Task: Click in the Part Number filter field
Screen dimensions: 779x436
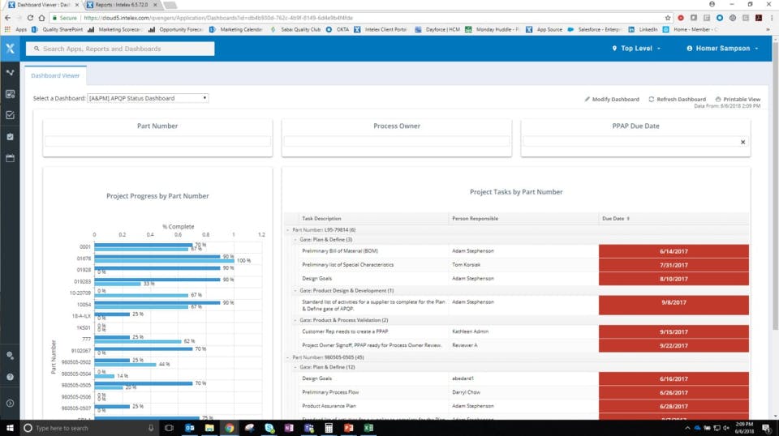Action: (157, 142)
